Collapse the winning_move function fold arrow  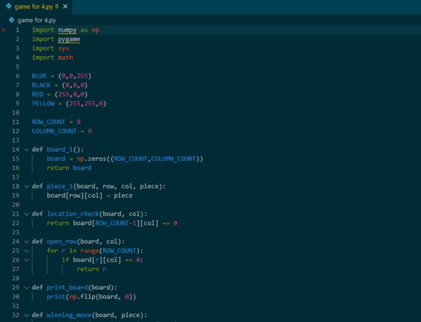coord(26,315)
